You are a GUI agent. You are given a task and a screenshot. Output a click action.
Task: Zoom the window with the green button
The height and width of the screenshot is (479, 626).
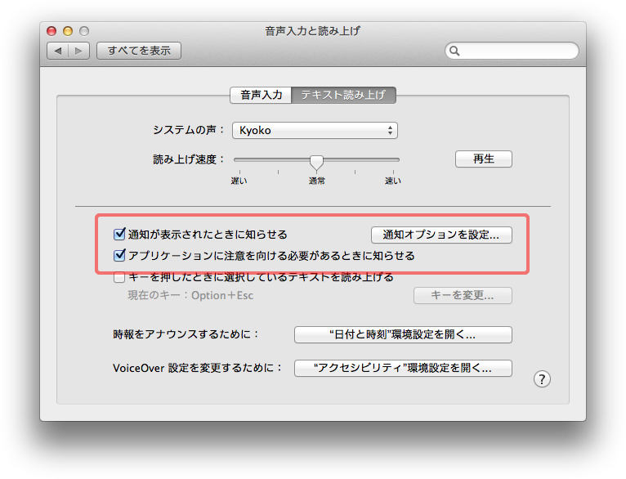[84, 31]
